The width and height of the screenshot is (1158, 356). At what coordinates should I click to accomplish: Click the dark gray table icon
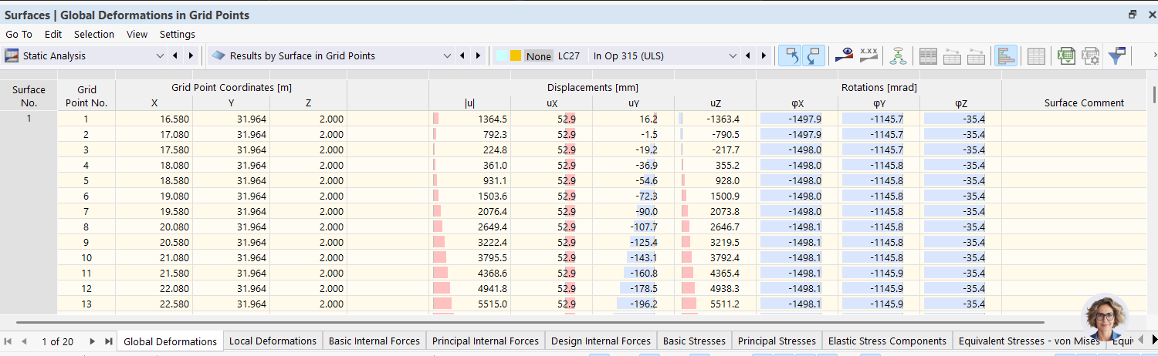tap(928, 55)
